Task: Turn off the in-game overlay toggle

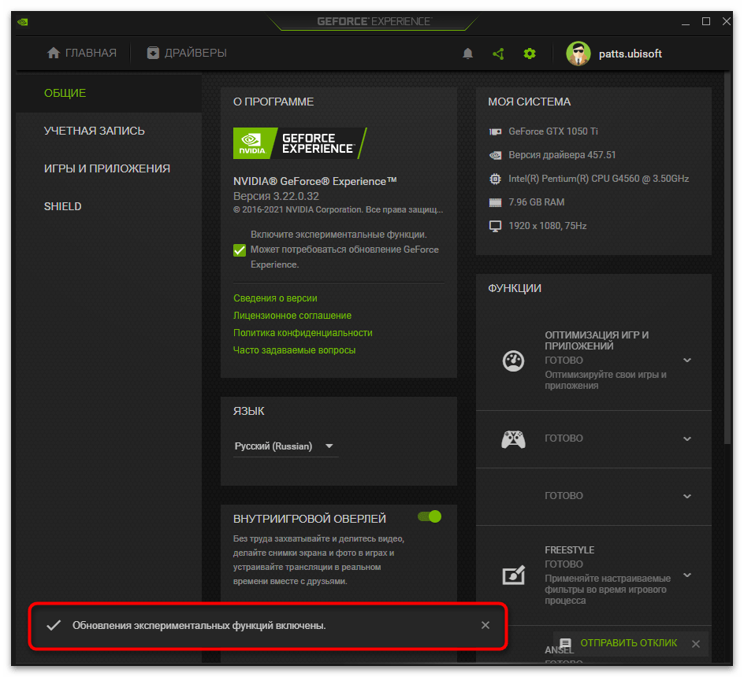Action: point(430,516)
